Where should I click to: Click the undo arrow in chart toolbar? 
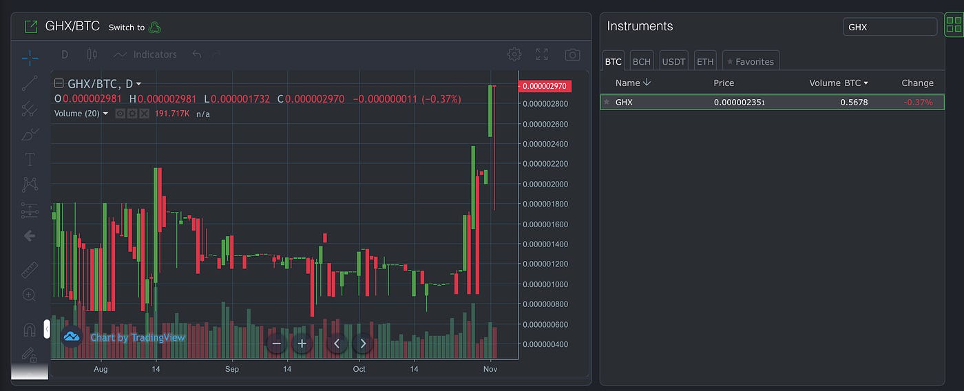coord(197,54)
